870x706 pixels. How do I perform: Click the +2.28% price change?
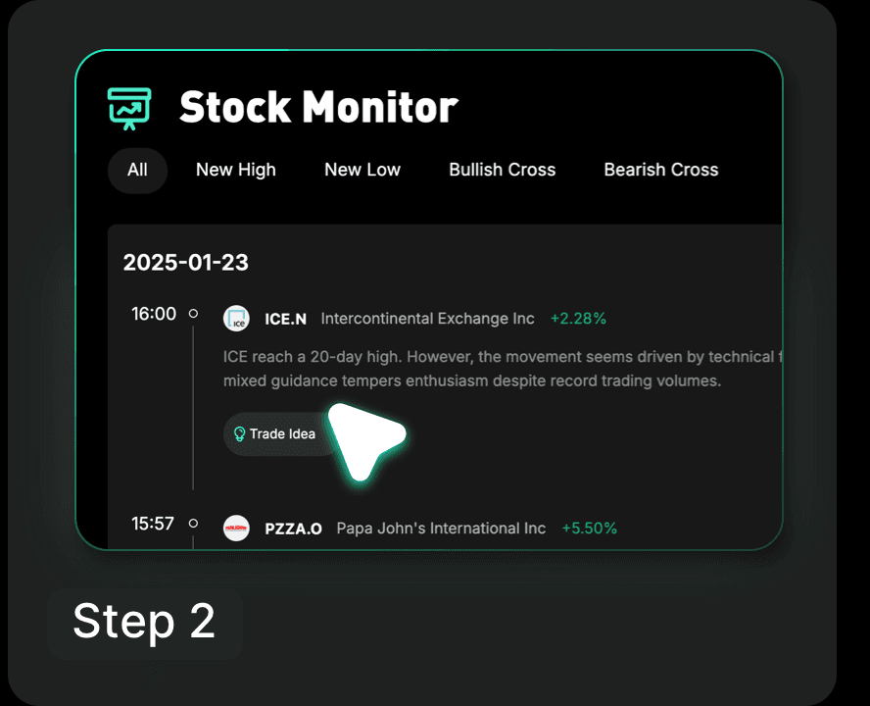(578, 319)
